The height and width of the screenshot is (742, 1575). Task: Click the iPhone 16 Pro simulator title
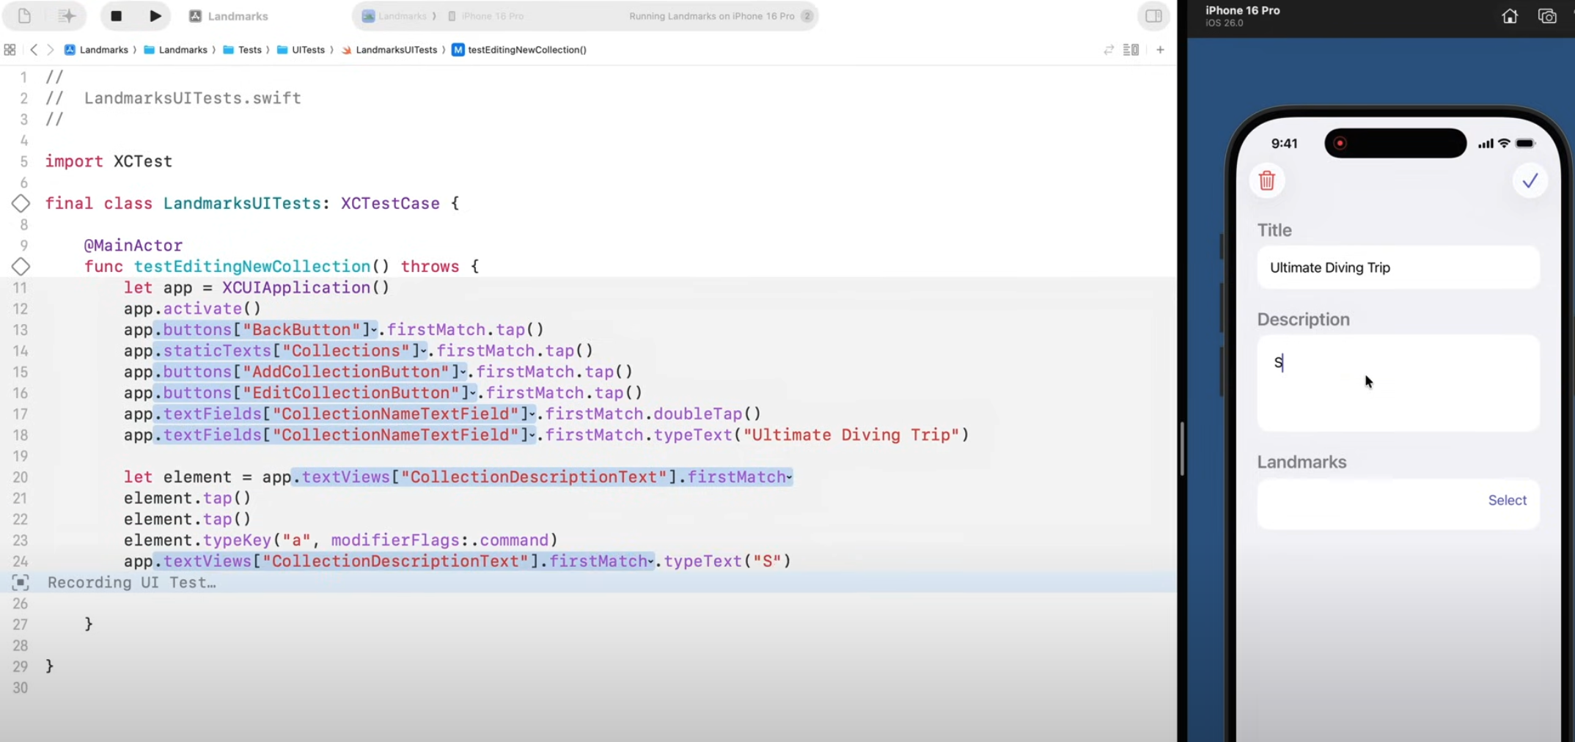(x=1242, y=10)
